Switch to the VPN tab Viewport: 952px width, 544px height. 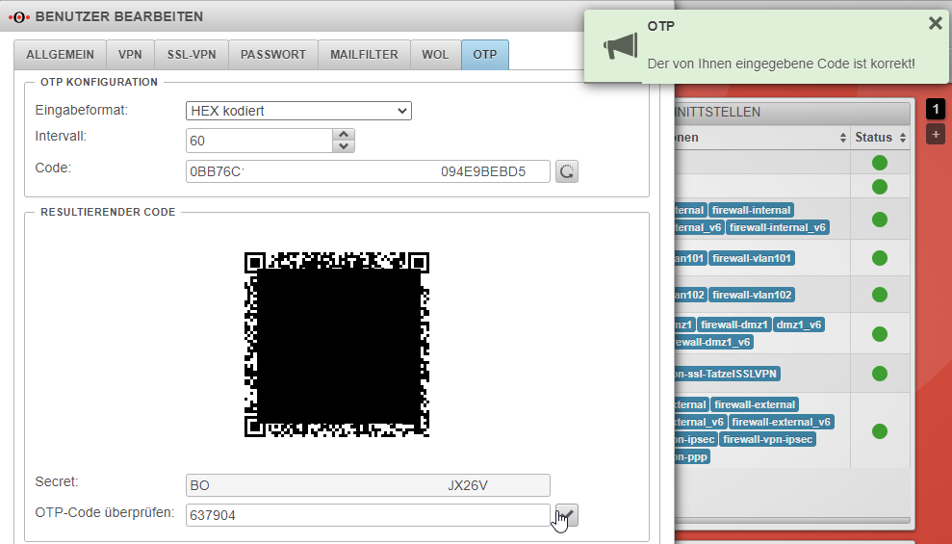130,55
